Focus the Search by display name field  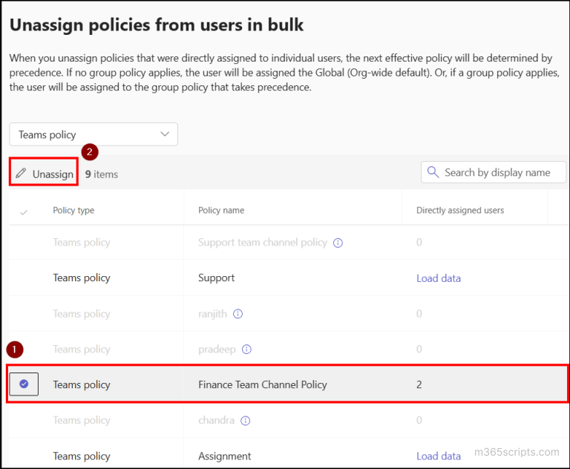[x=494, y=172]
